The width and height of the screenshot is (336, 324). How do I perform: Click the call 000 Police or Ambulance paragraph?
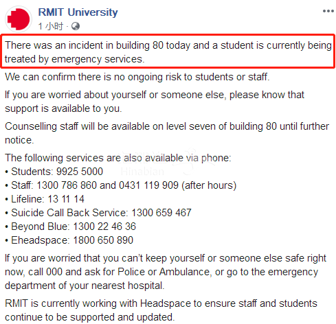(x=166, y=272)
